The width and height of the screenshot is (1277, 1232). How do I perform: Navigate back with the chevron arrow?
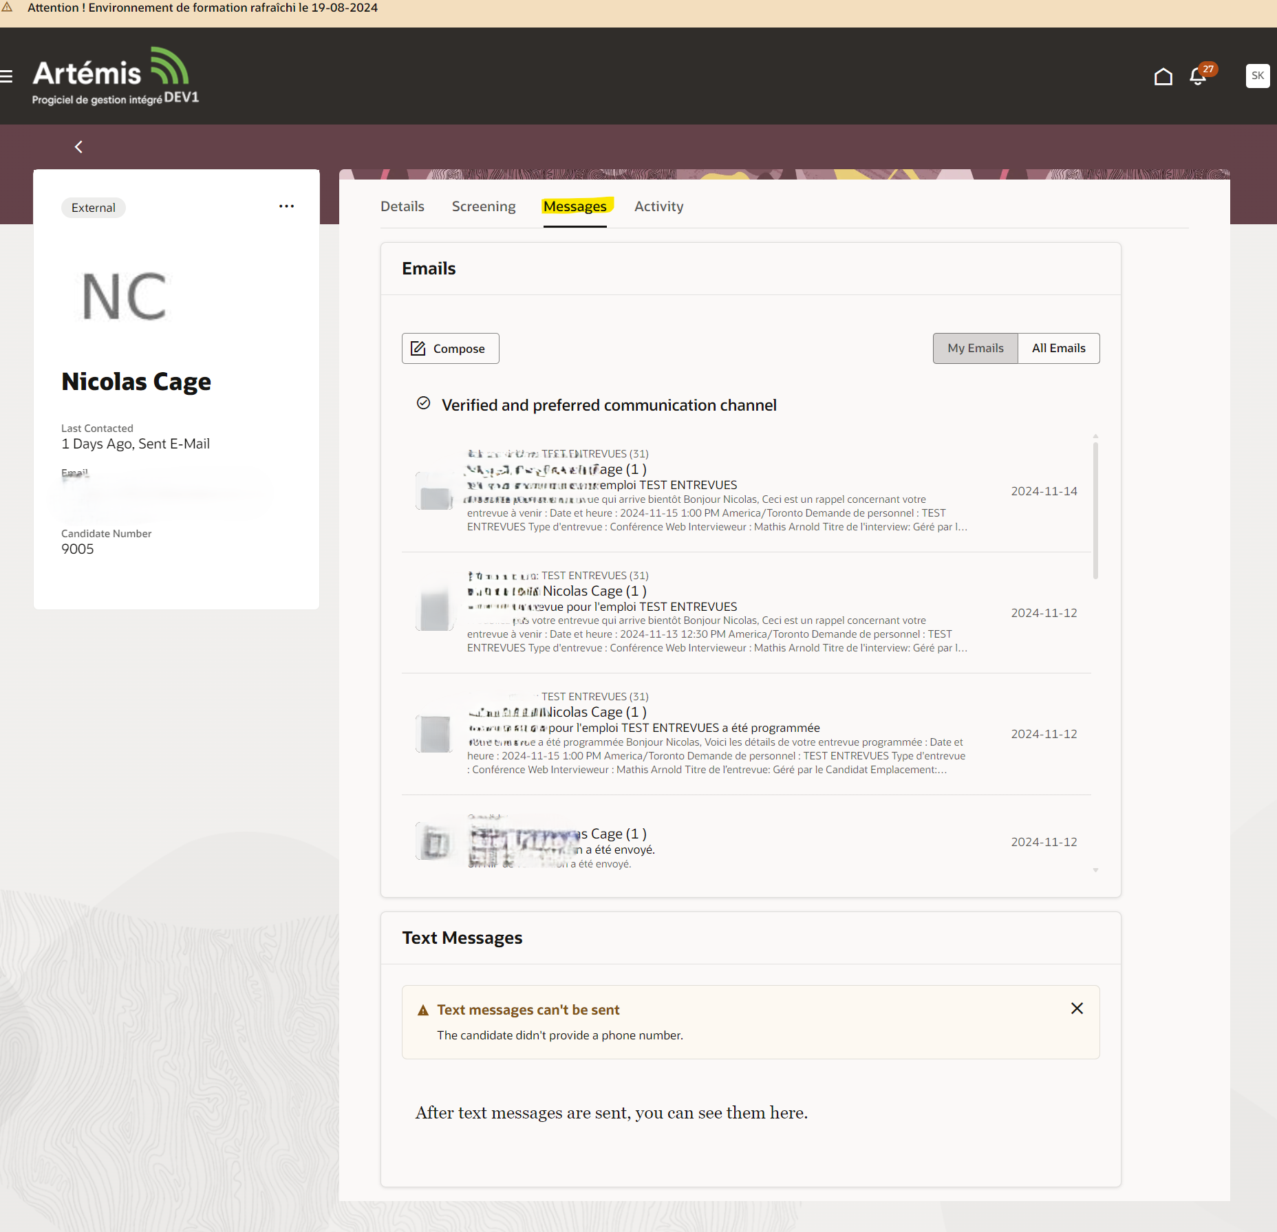click(78, 147)
